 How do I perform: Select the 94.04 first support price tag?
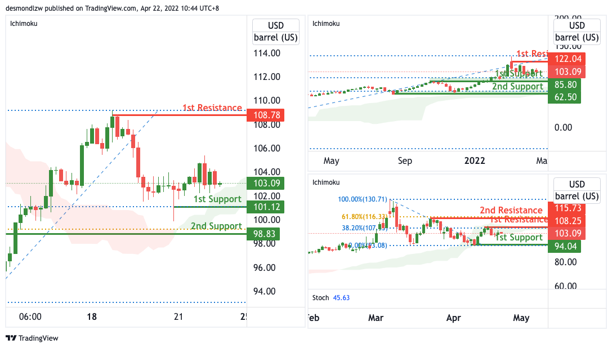(564, 247)
